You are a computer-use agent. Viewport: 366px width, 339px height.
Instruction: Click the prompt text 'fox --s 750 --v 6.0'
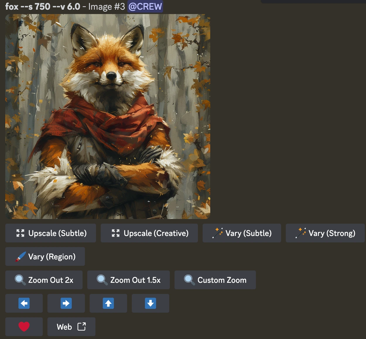tap(43, 6)
